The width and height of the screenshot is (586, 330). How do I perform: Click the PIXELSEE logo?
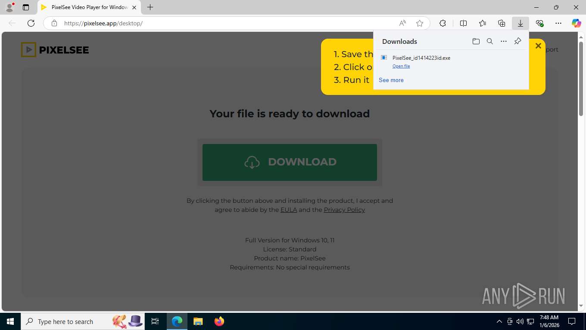55,50
